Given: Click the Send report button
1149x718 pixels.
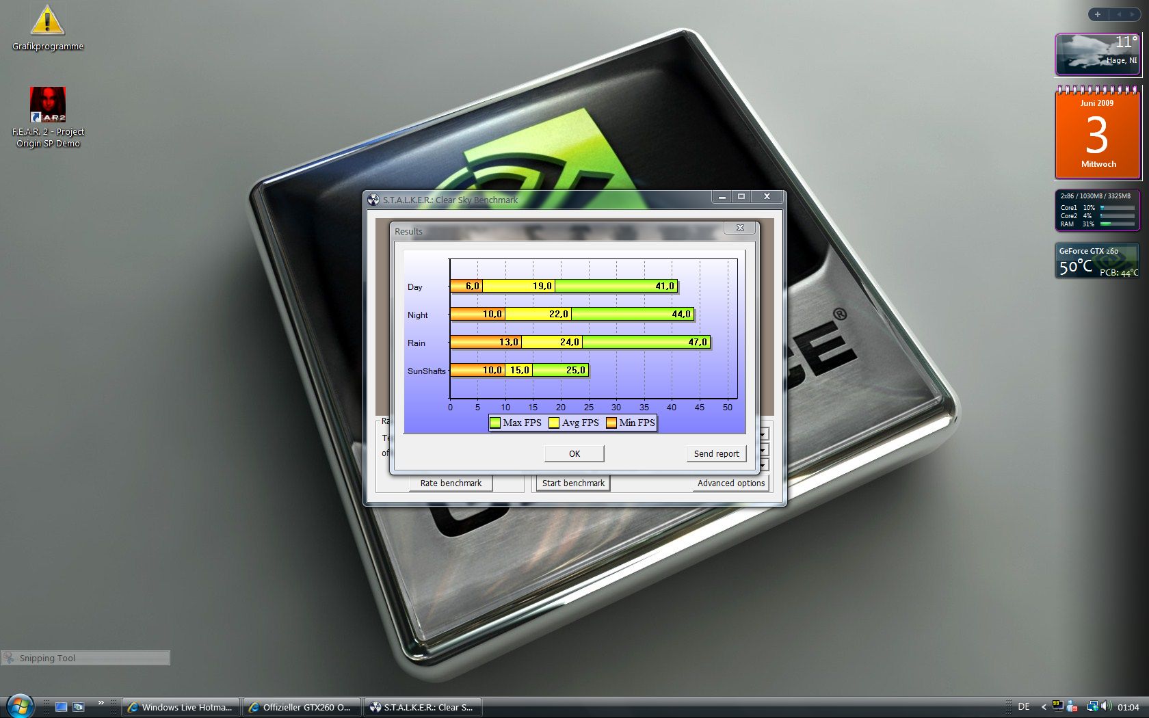Looking at the screenshot, I should (716, 453).
